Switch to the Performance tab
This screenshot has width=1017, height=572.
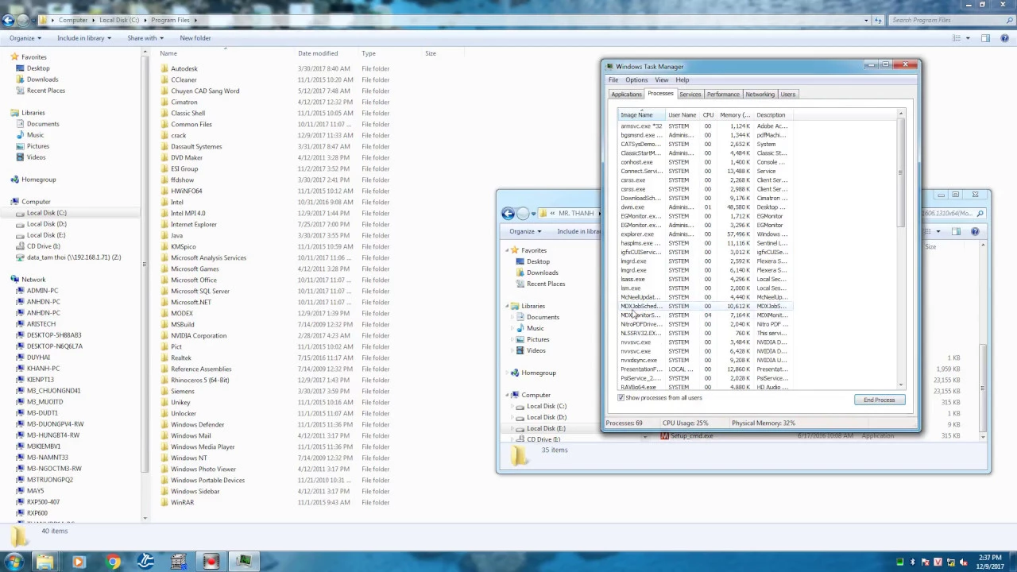click(723, 95)
